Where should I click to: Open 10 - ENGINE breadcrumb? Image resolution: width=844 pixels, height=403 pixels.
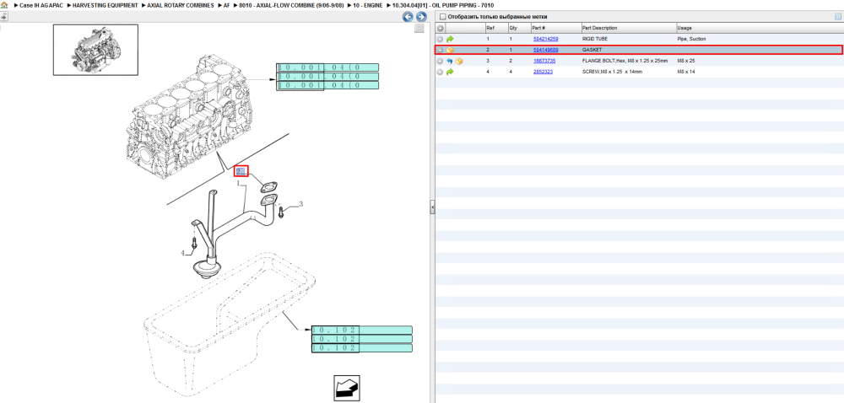point(368,5)
